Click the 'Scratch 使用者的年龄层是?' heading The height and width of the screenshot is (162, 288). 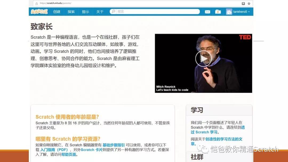[67, 117]
